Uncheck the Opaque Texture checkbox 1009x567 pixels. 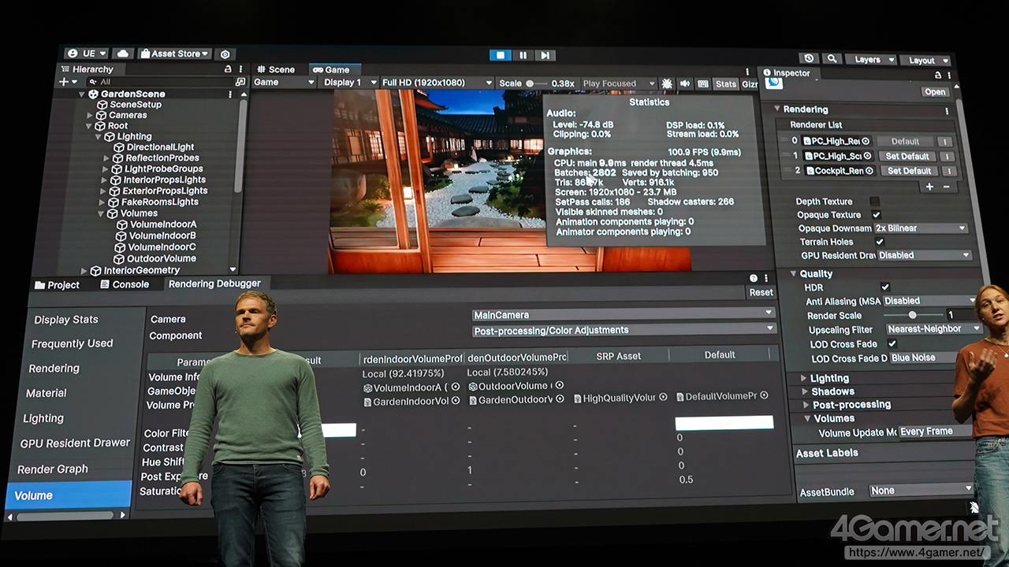tap(876, 215)
